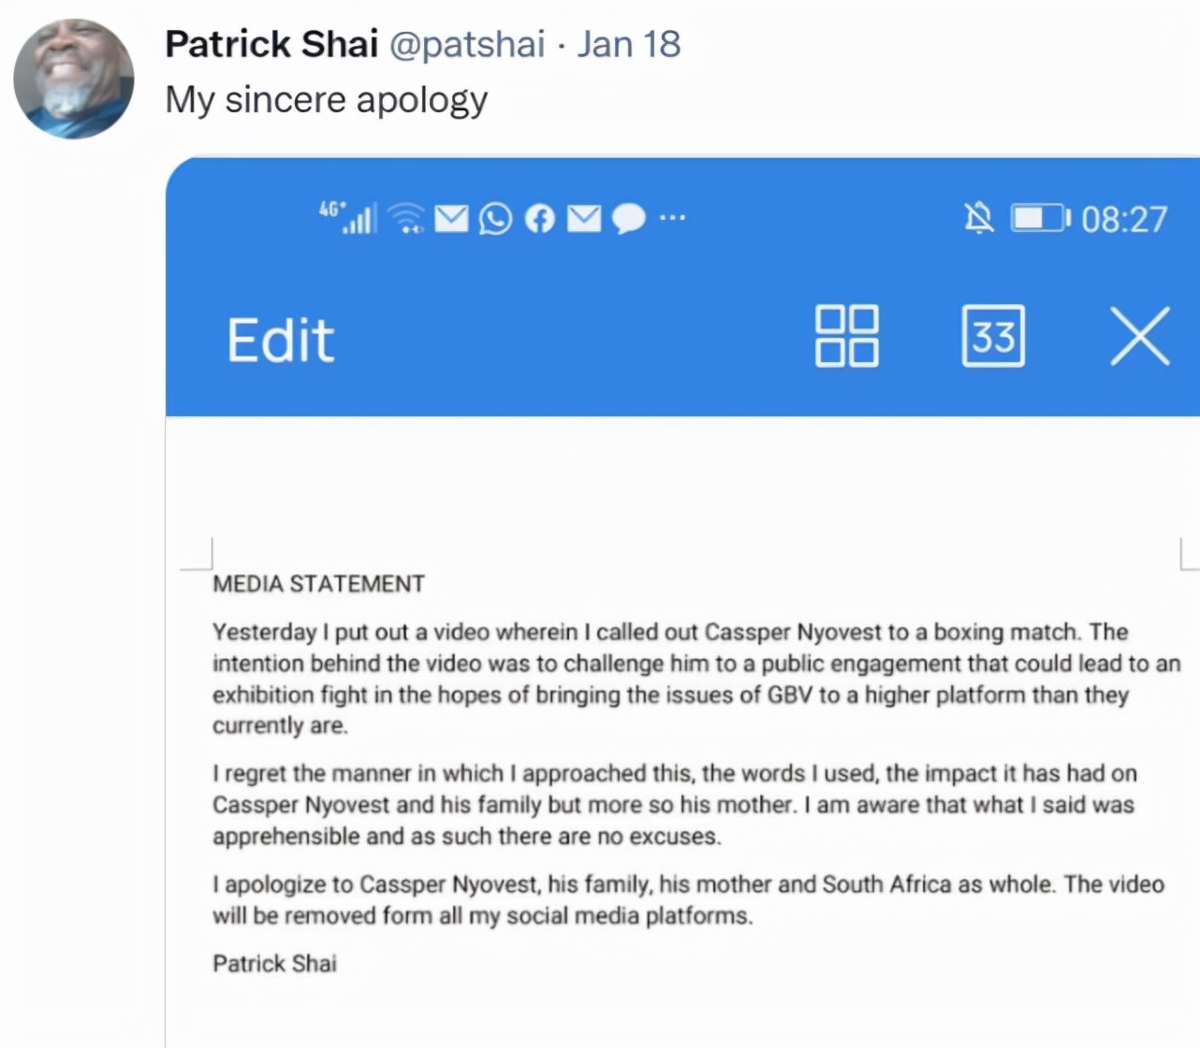
Task: Toggle the WiFi indicator in the status bar
Action: click(x=406, y=218)
